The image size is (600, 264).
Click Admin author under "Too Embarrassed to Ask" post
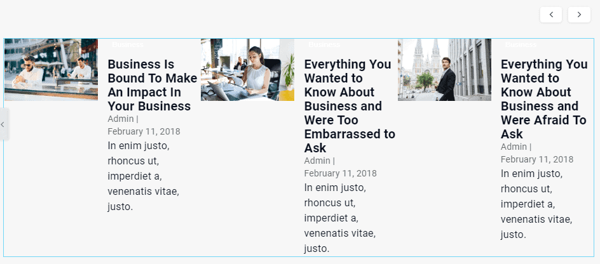coord(317,161)
